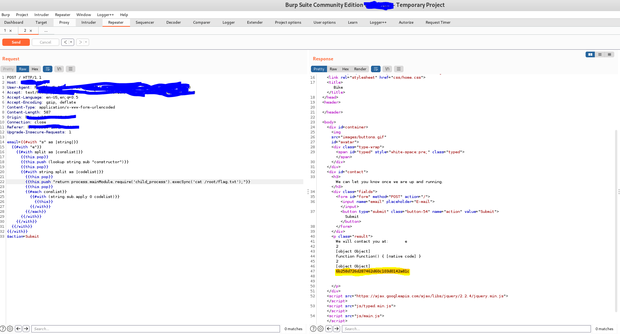
Task: Go to previous search match in Request
Action: coord(18,329)
